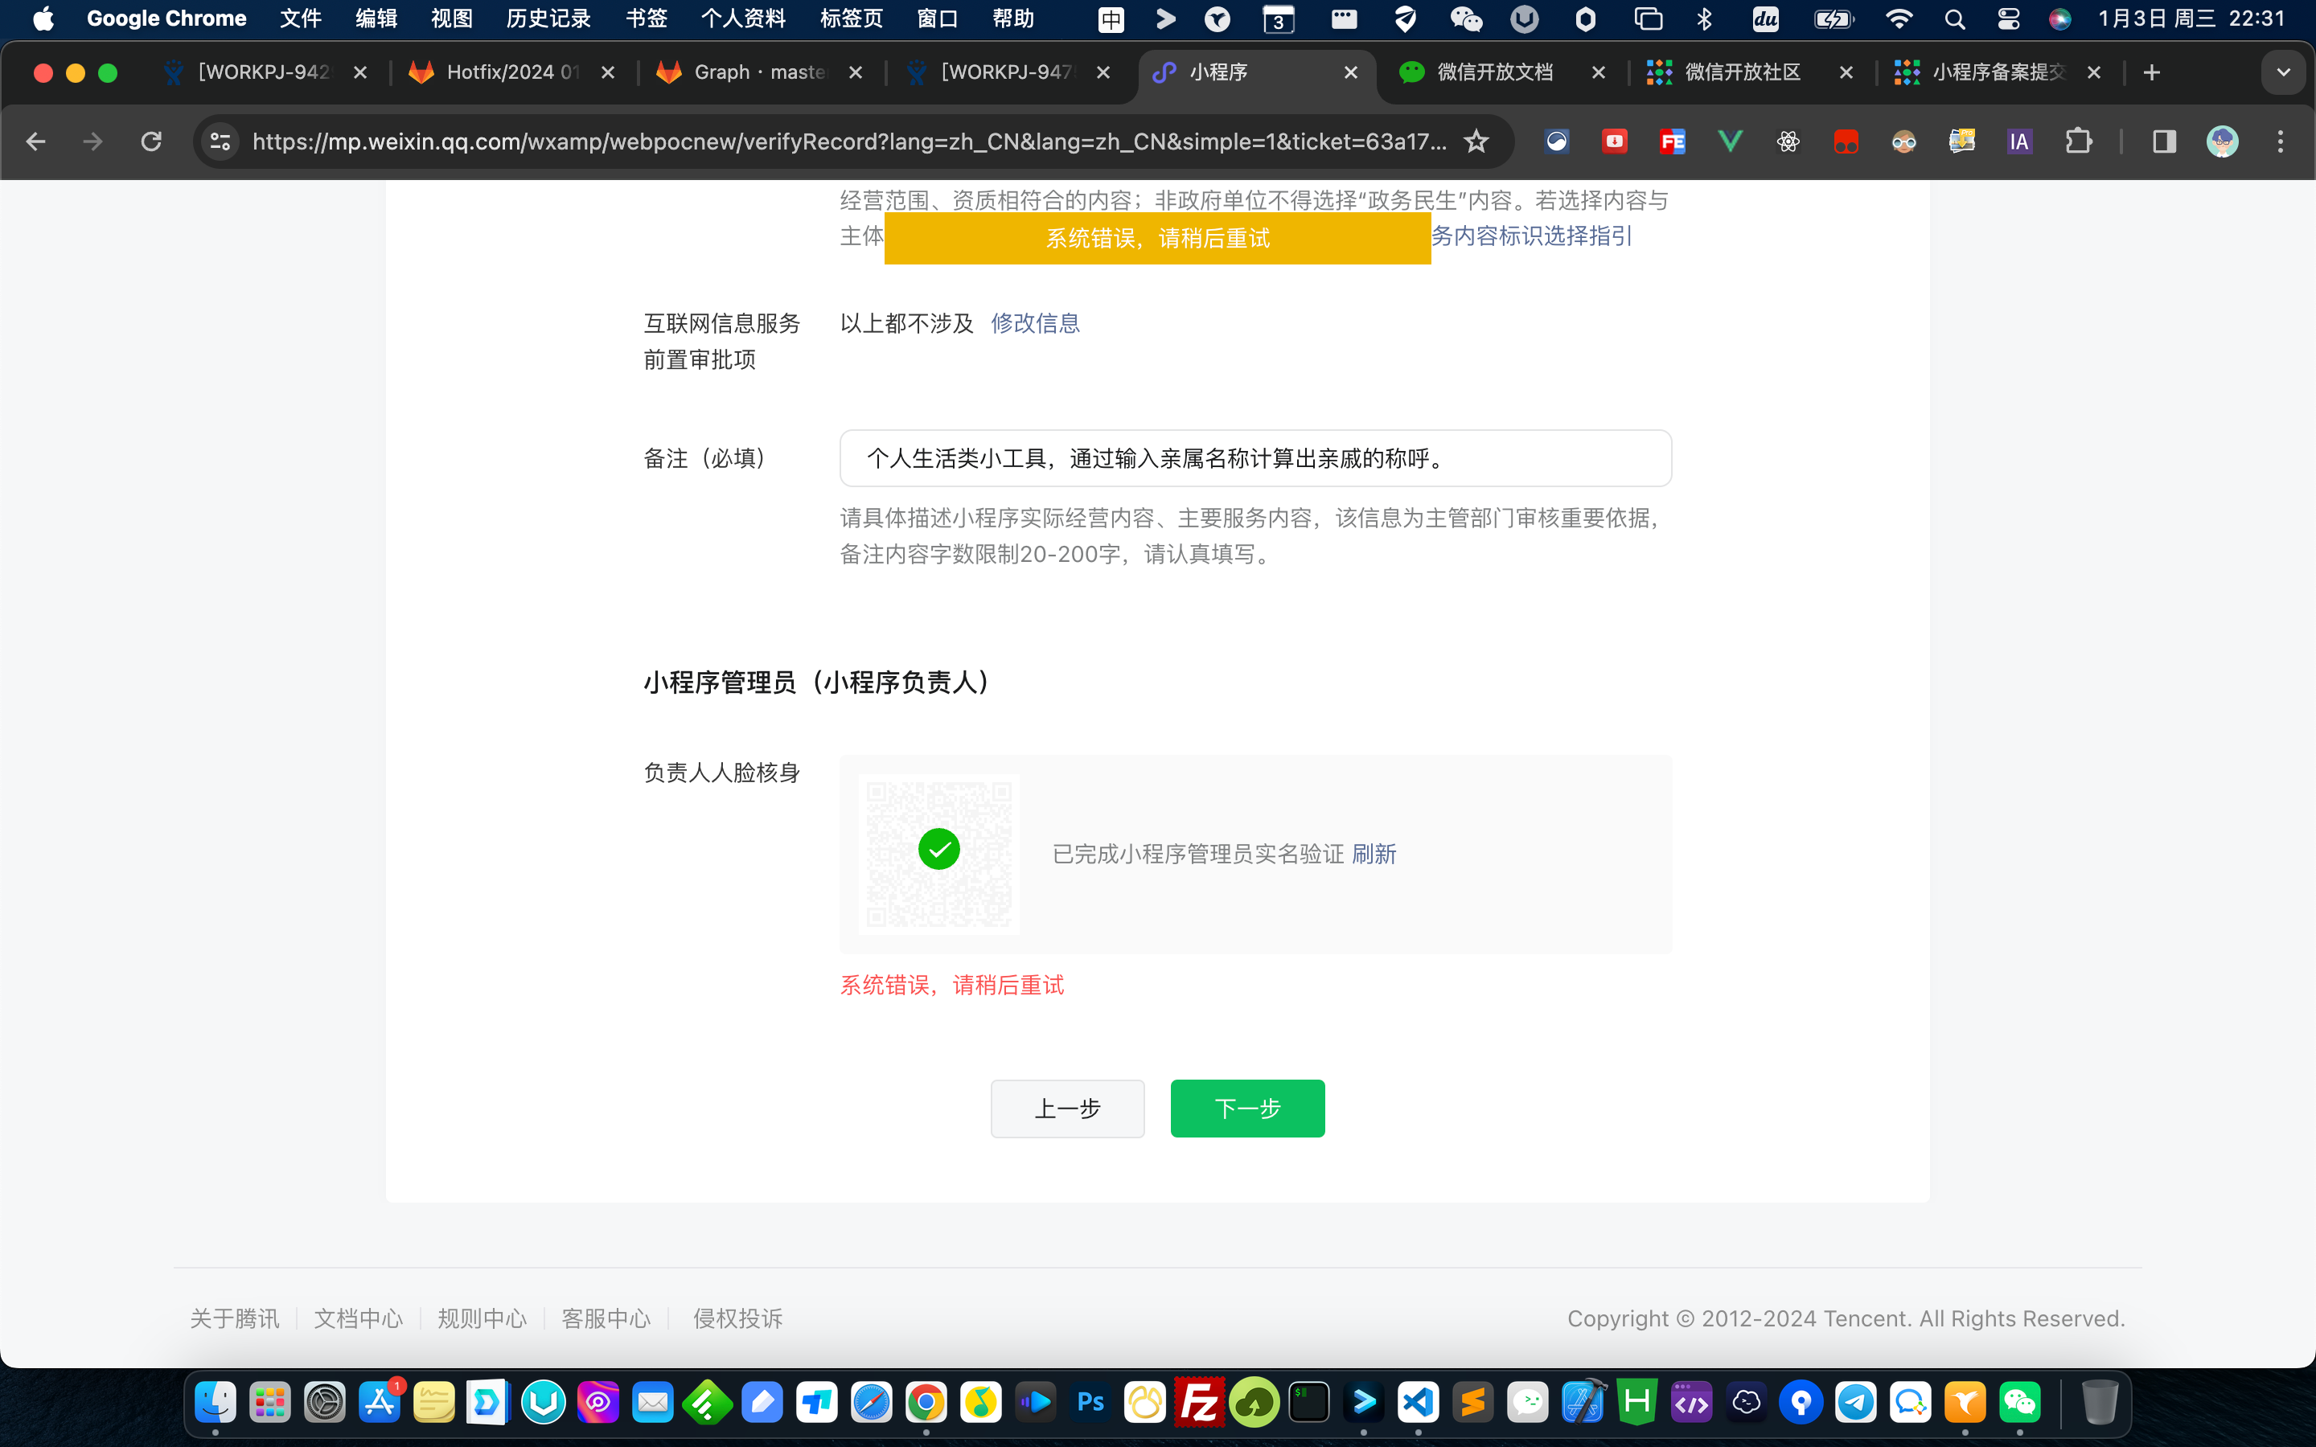Open the Vue devtools extension icon

(1731, 141)
